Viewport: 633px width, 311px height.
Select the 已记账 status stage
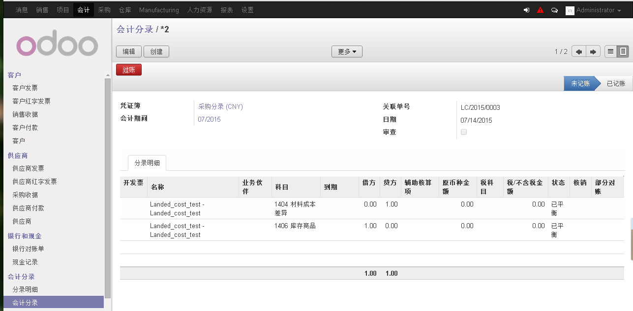point(615,84)
